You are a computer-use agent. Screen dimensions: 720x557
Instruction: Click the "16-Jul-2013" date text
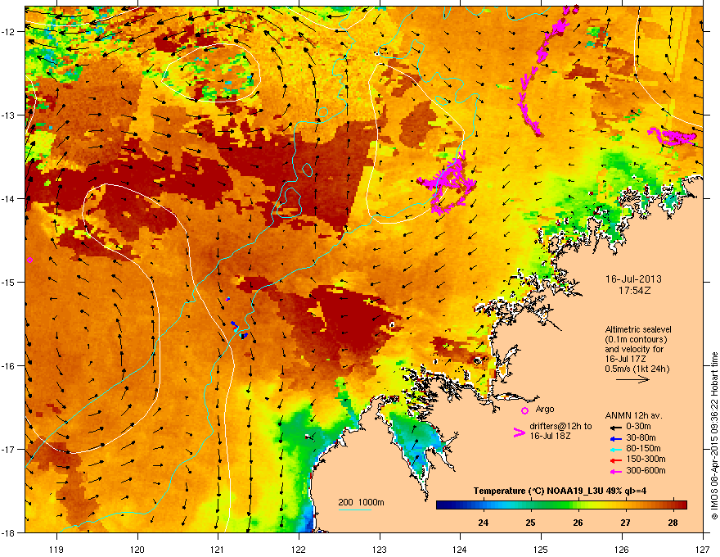click(x=633, y=279)
